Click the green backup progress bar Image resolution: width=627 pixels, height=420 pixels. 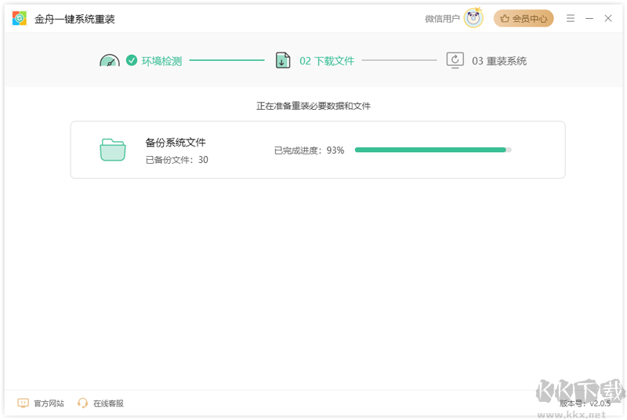(x=433, y=150)
